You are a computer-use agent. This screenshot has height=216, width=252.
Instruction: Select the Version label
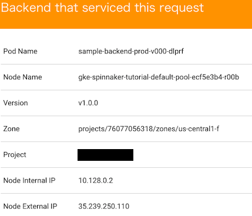pyautogui.click(x=15, y=103)
